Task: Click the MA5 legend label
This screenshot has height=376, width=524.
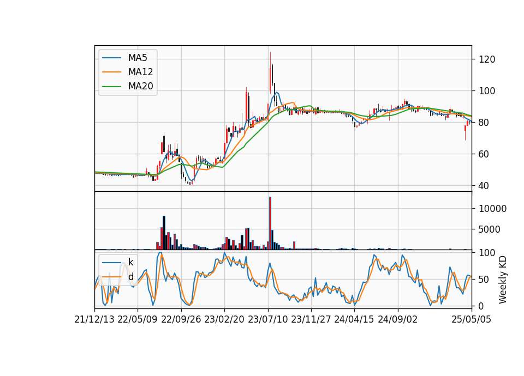Action: (138, 58)
